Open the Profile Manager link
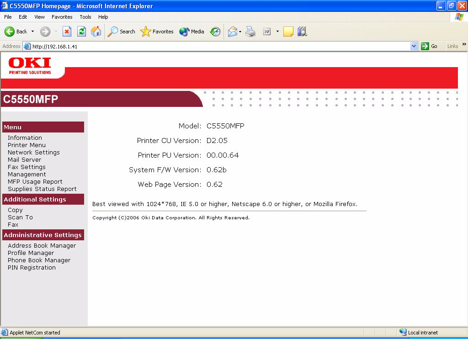 [x=31, y=253]
